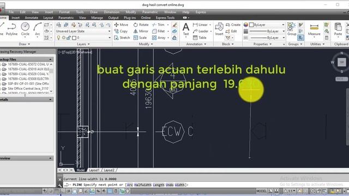Click the Rotate tool
349x196 pixels.
(x=141, y=24)
